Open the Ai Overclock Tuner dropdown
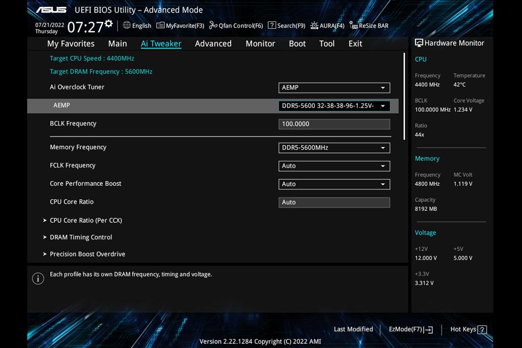This screenshot has width=522, height=348. pyautogui.click(x=334, y=88)
